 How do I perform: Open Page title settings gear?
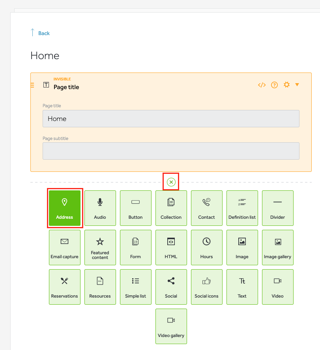(286, 84)
